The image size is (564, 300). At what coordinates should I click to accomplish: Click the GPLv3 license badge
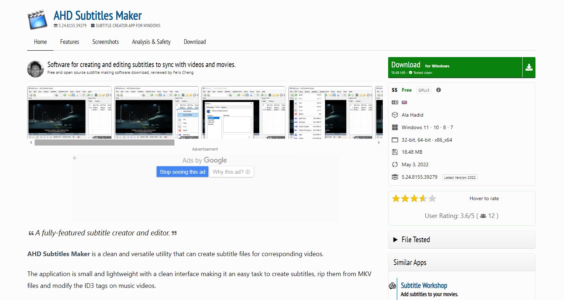tap(424, 90)
